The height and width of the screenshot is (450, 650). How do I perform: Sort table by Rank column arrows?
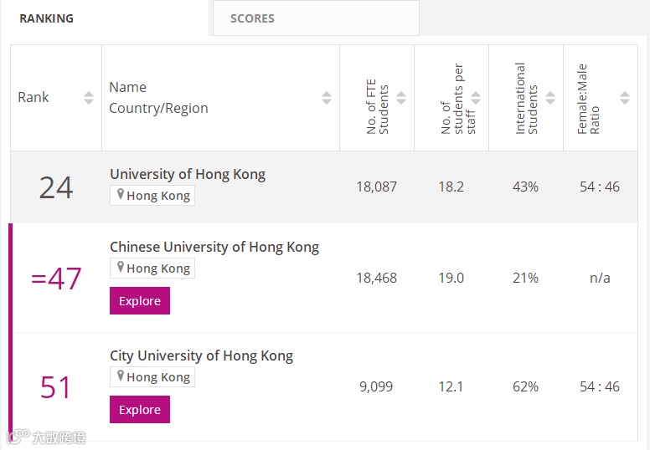[89, 98]
